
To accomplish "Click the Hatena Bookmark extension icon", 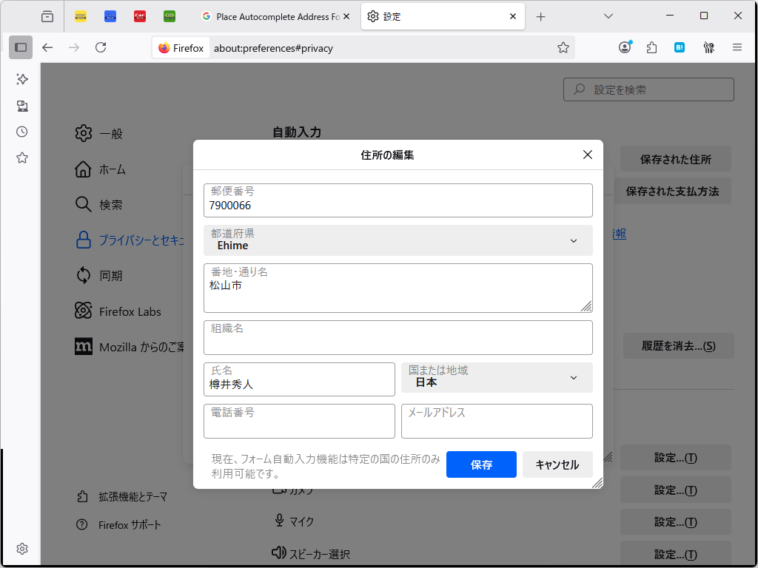I will point(680,47).
